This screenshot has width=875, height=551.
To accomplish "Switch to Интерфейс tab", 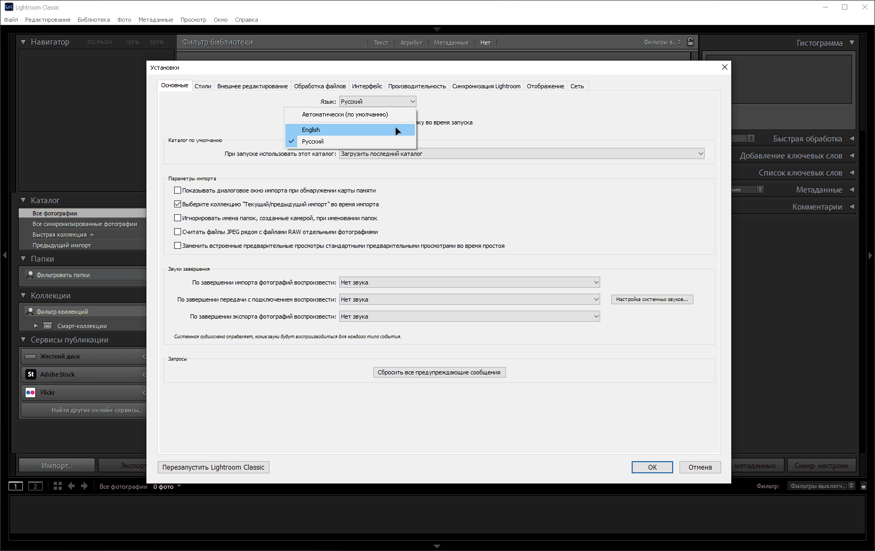I will coord(367,86).
